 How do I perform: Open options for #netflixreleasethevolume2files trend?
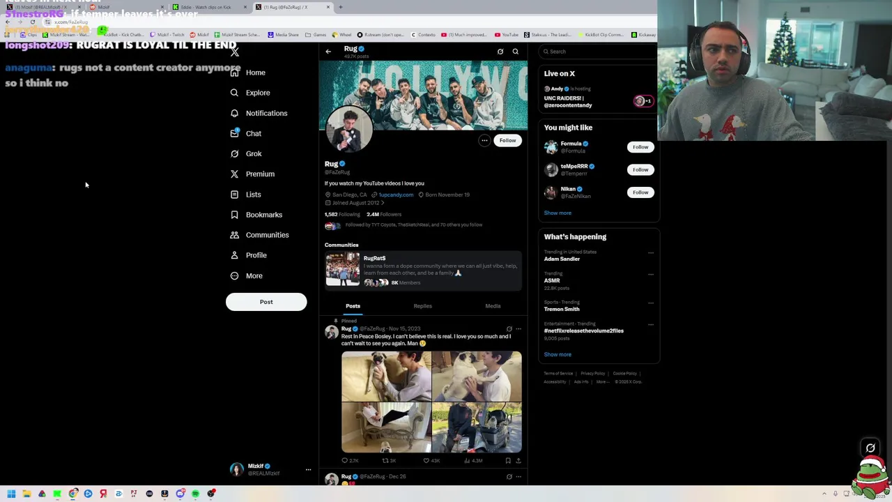[x=651, y=325]
